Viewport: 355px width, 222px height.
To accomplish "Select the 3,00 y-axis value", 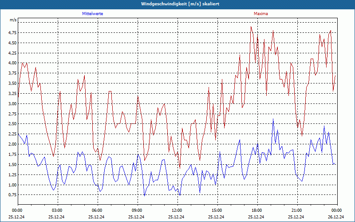I will (x=13, y=104).
